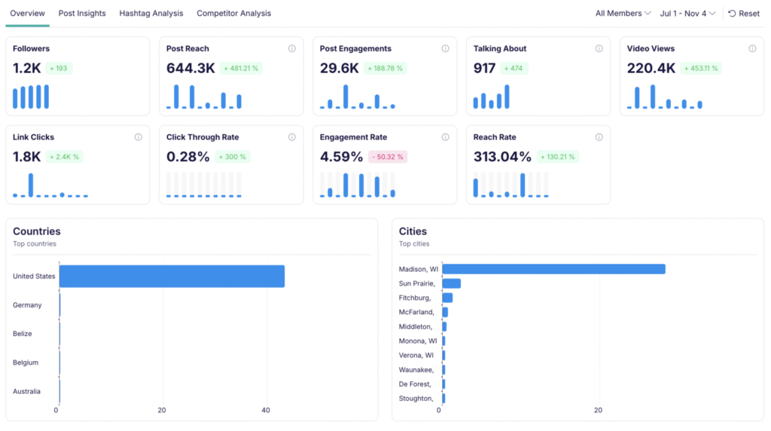
Task: Open the All Members dropdown
Action: [623, 14]
